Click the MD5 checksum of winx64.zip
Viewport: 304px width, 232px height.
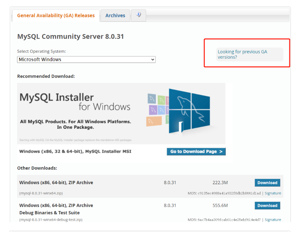click(x=224, y=193)
